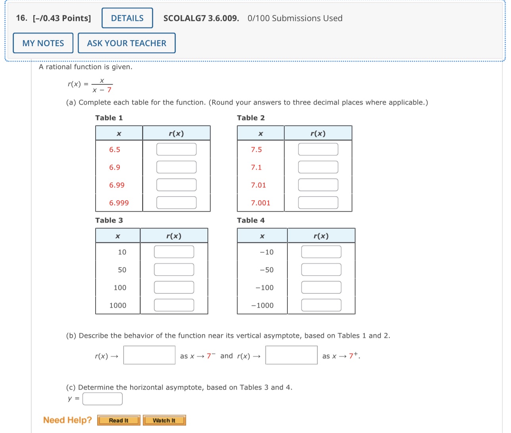Select the answer field for x = 1000
Viewport: 511px width, 433px height.
[x=174, y=305]
